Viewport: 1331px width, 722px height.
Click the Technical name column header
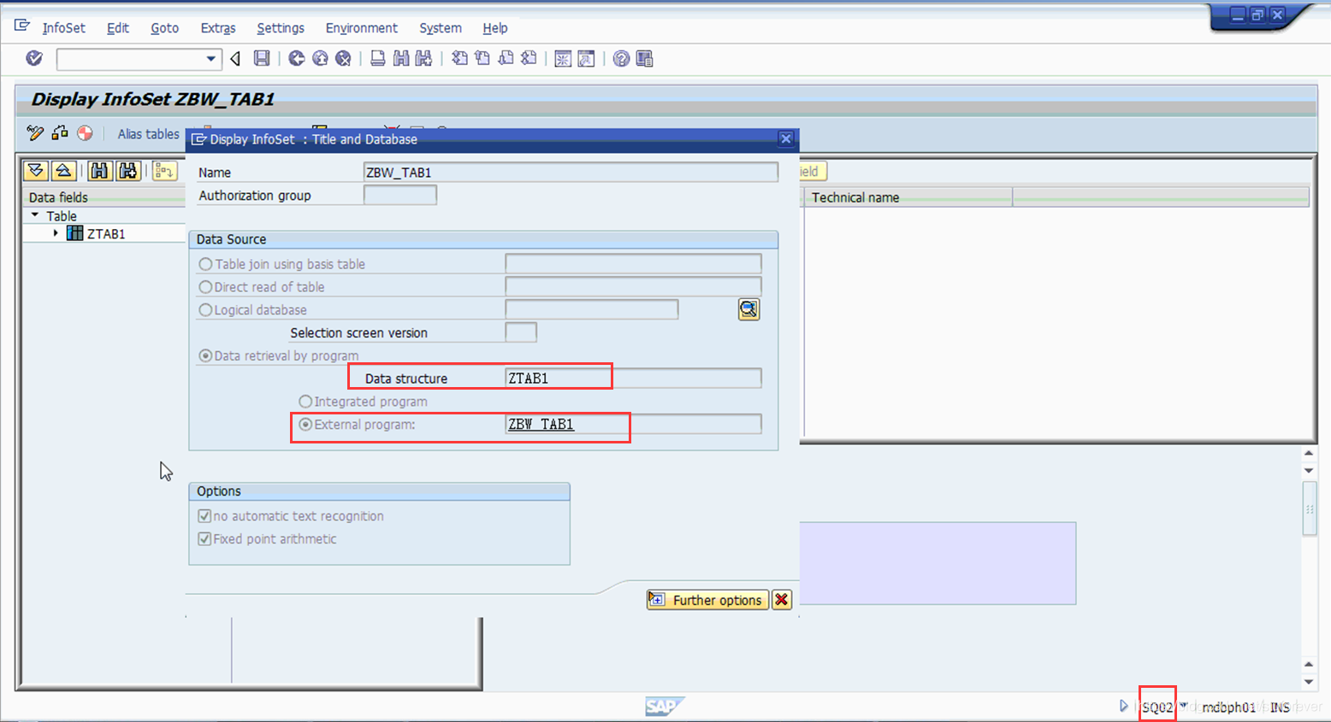pyautogui.click(x=908, y=197)
